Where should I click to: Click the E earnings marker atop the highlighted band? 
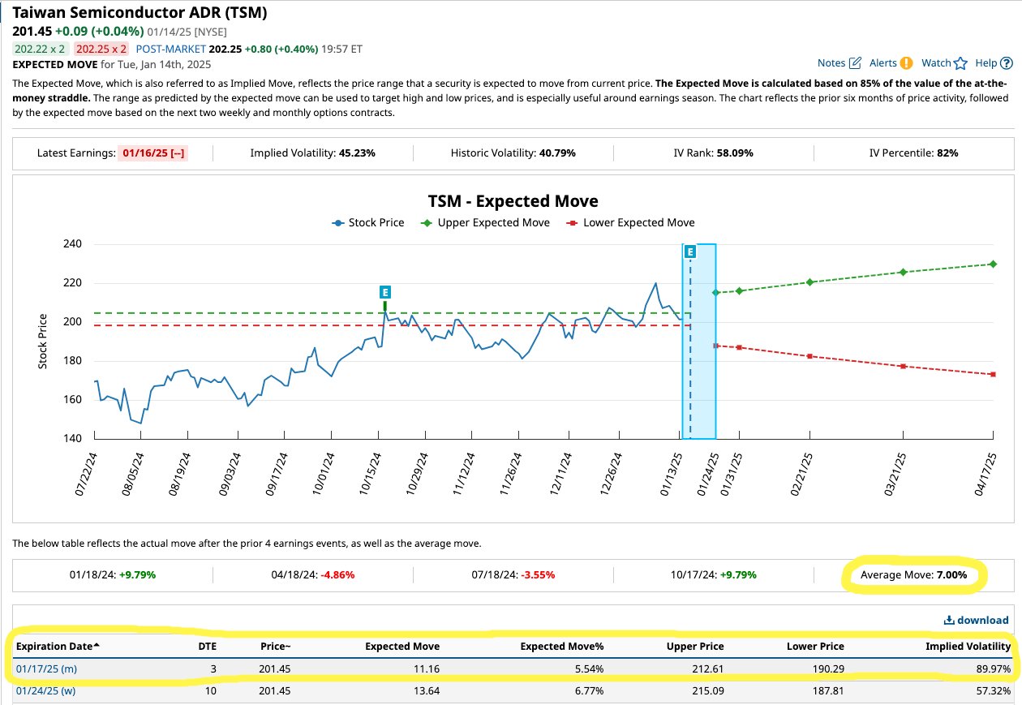690,252
